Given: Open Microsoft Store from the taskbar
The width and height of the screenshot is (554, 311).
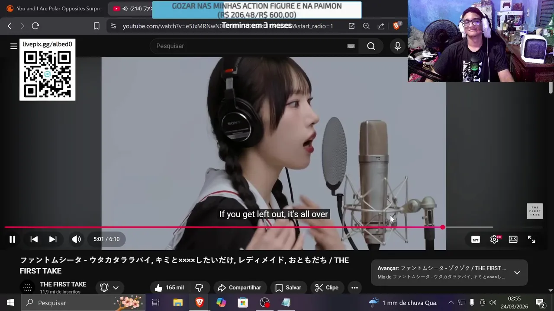Looking at the screenshot, I should tap(243, 302).
